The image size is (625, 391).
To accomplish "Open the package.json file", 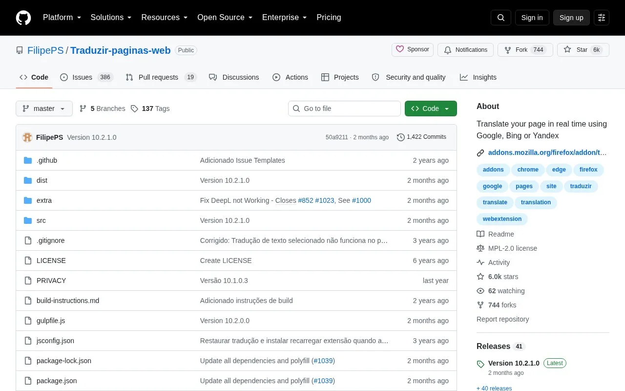I will coord(57,381).
